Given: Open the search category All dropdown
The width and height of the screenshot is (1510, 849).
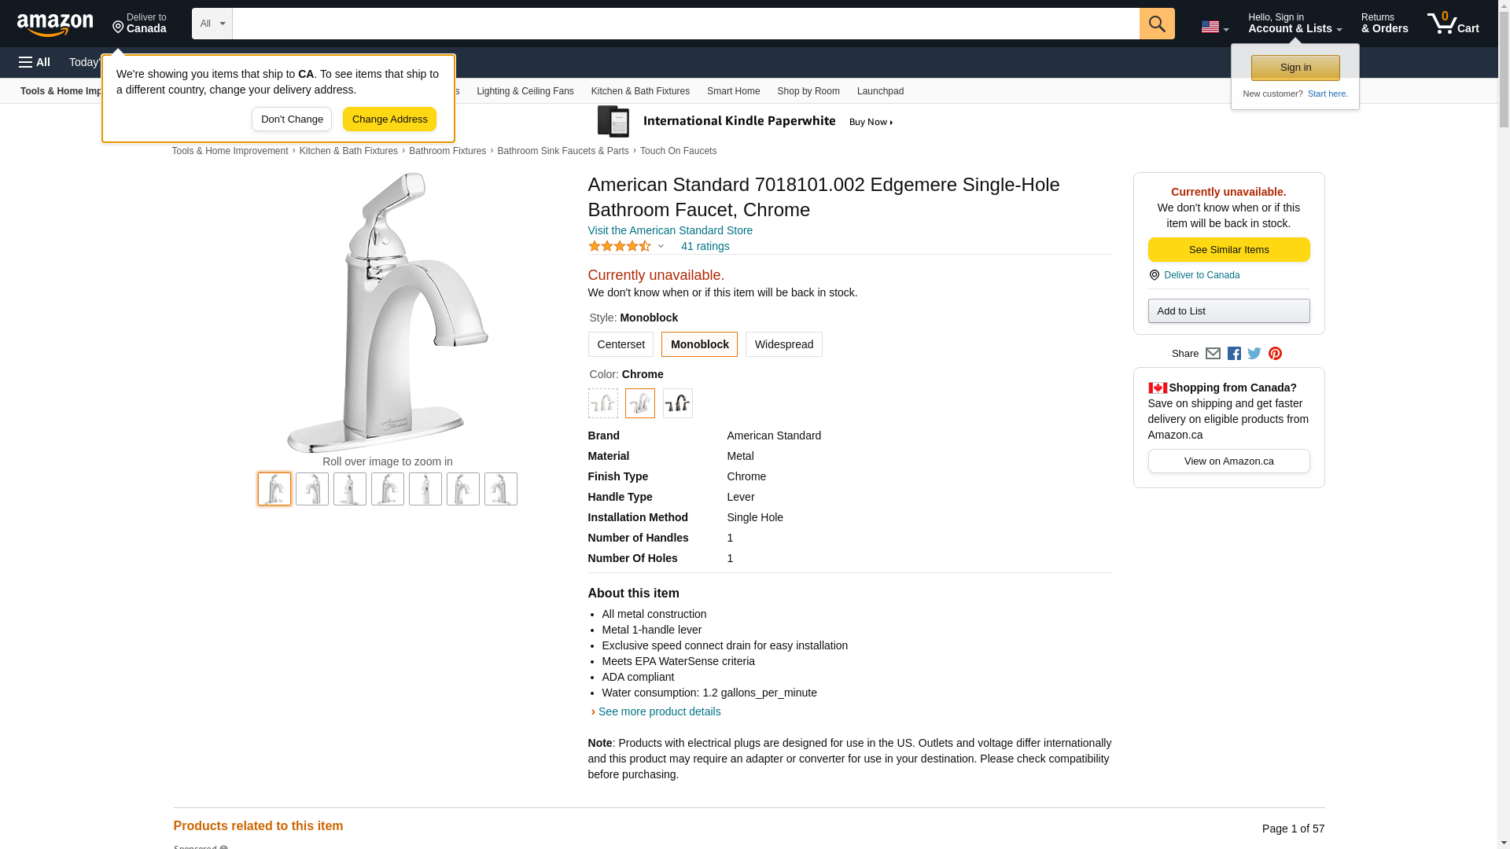Looking at the screenshot, I should pyautogui.click(x=212, y=24).
